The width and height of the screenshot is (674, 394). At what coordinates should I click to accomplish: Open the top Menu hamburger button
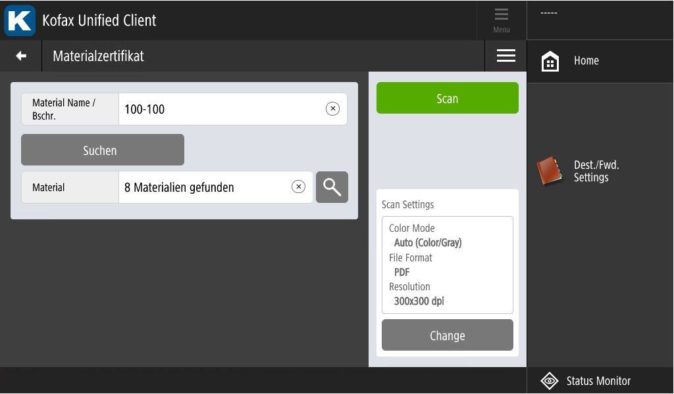tap(501, 20)
